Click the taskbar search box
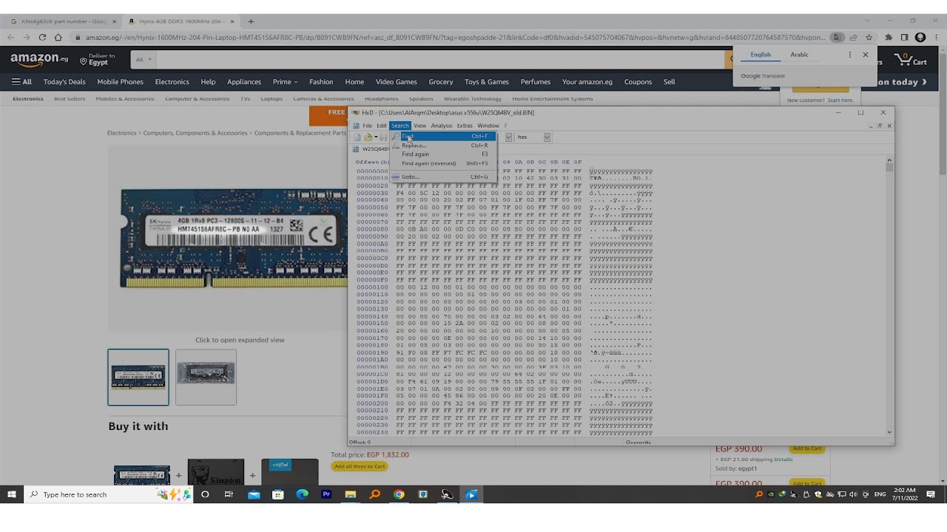The width and height of the screenshot is (947, 532). pyautogui.click(x=108, y=494)
